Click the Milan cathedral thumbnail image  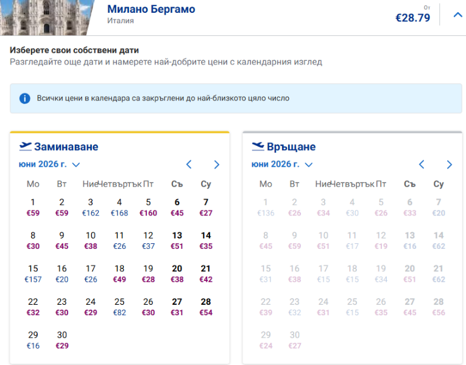[47, 18]
